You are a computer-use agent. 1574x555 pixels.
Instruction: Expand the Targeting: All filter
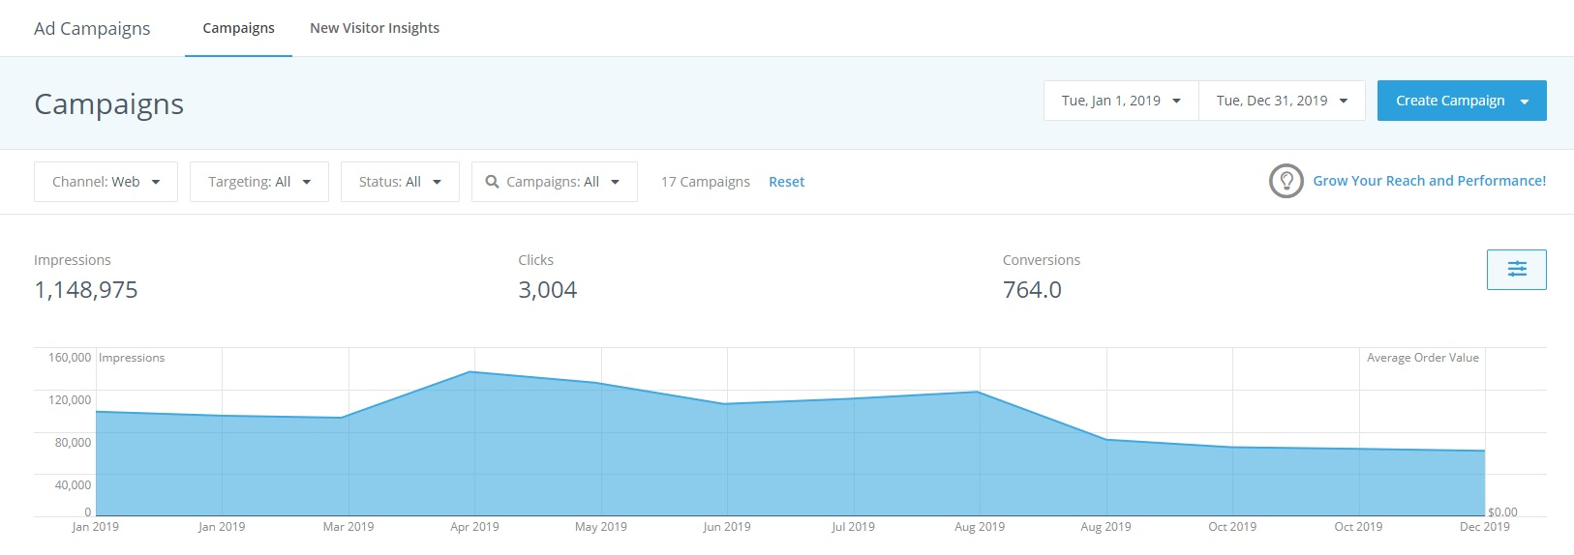point(259,182)
